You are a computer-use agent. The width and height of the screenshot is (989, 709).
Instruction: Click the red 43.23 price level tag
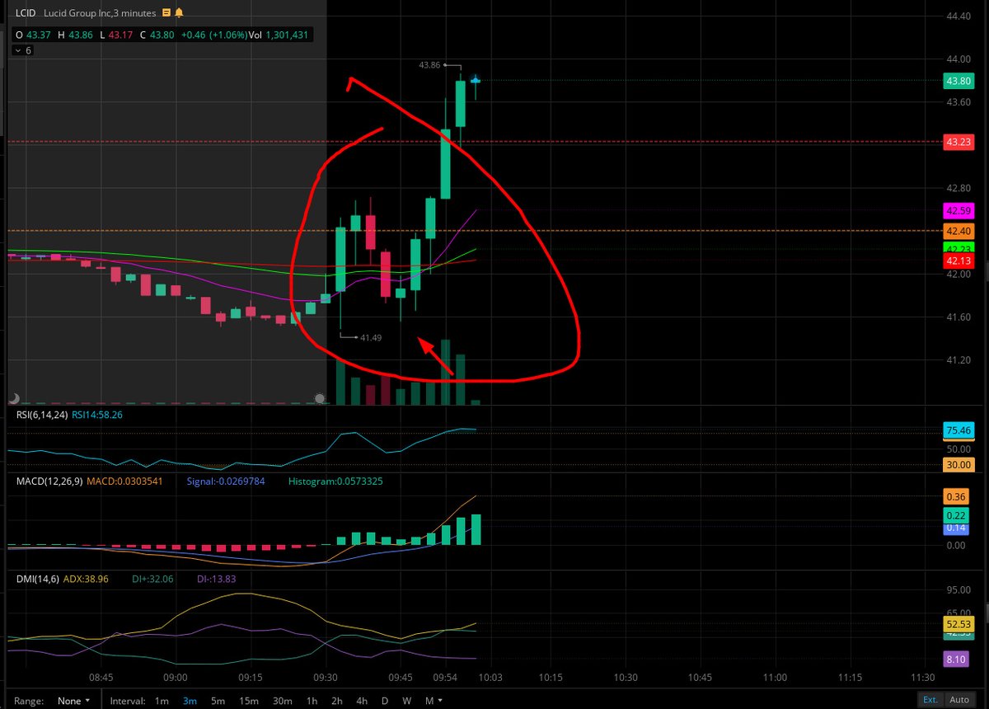(959, 142)
